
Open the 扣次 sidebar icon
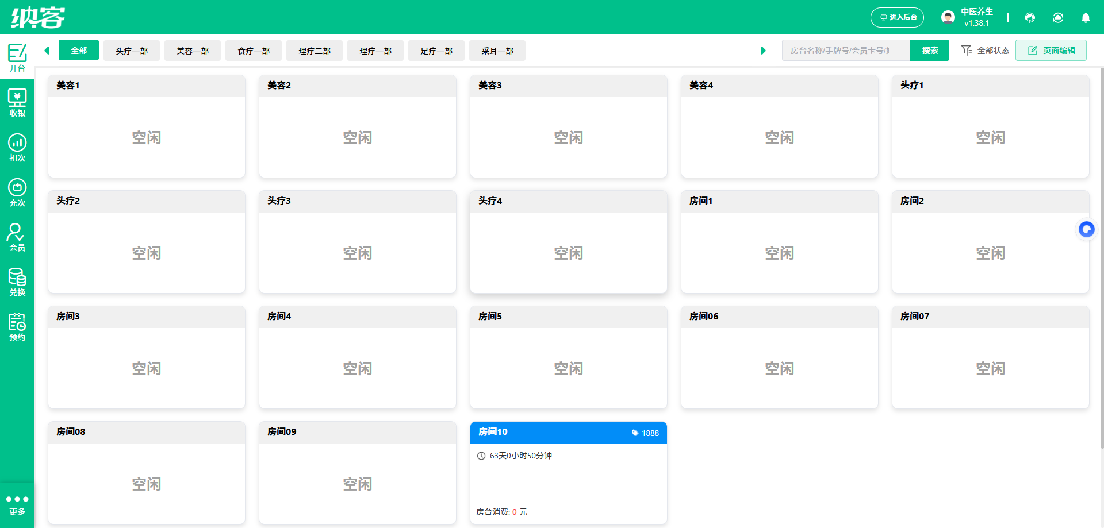[17, 148]
